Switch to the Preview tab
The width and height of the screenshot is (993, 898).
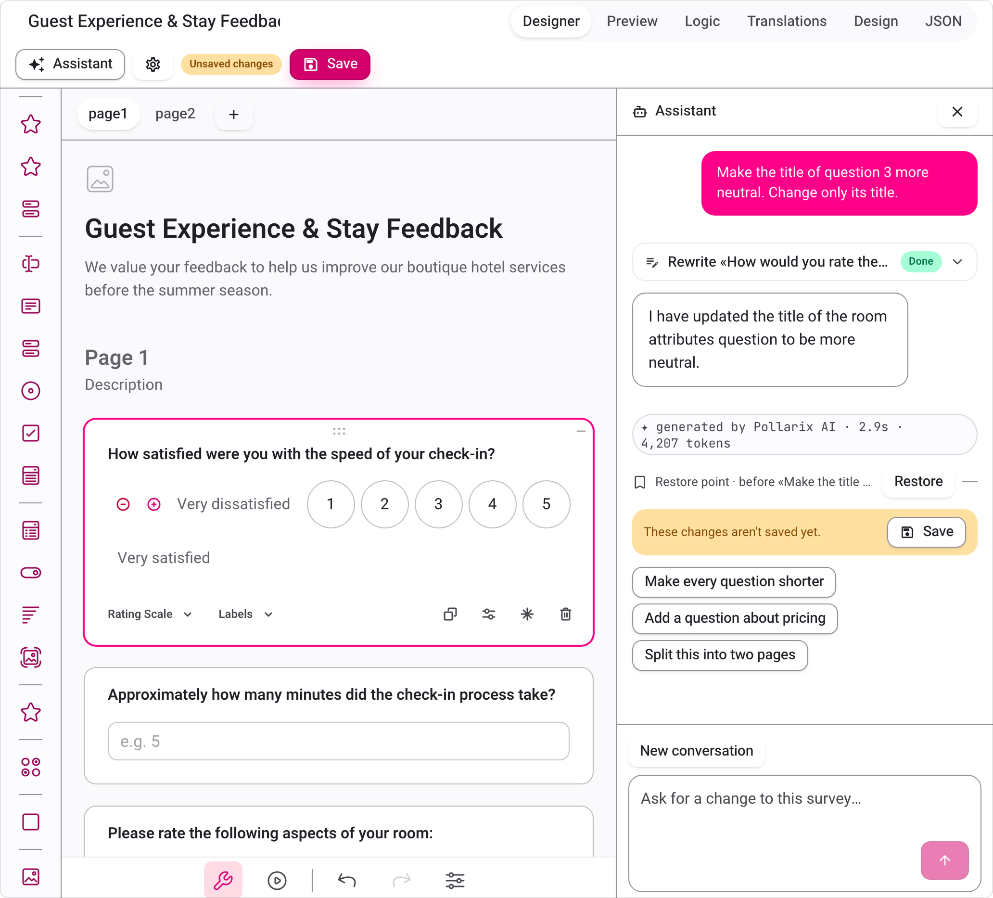click(x=632, y=21)
